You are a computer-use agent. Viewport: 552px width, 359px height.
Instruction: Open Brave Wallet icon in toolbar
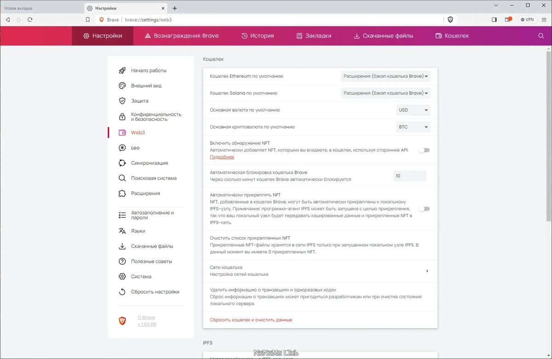coord(508,20)
